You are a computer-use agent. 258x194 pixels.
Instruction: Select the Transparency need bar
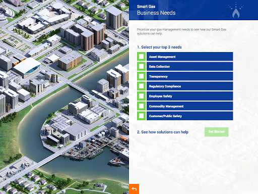[x=190, y=76]
